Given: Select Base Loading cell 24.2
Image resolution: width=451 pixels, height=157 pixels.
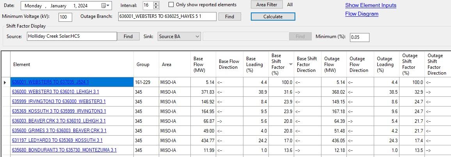Looking at the screenshot, I should pos(256,141).
